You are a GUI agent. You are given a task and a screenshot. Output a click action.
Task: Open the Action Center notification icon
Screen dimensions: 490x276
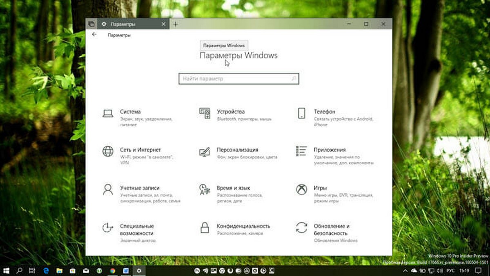coord(479,271)
